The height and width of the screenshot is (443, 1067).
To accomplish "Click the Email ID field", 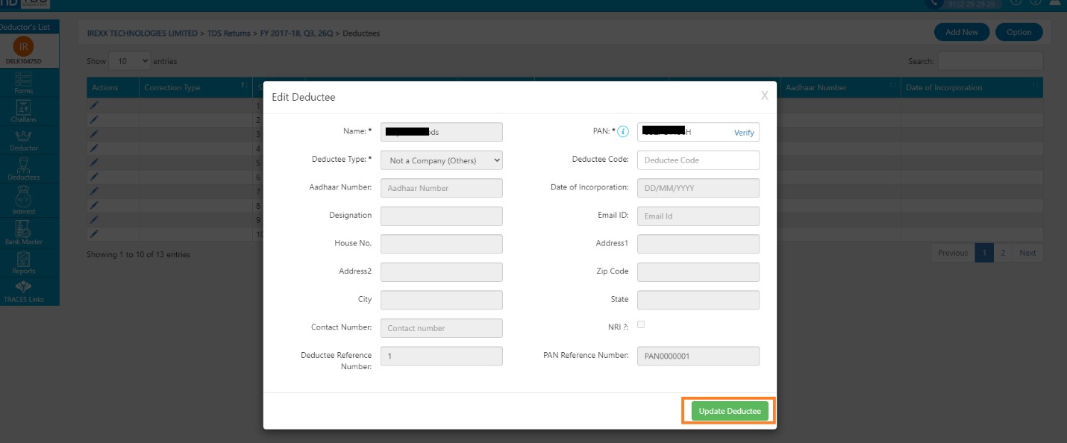I will (x=698, y=216).
